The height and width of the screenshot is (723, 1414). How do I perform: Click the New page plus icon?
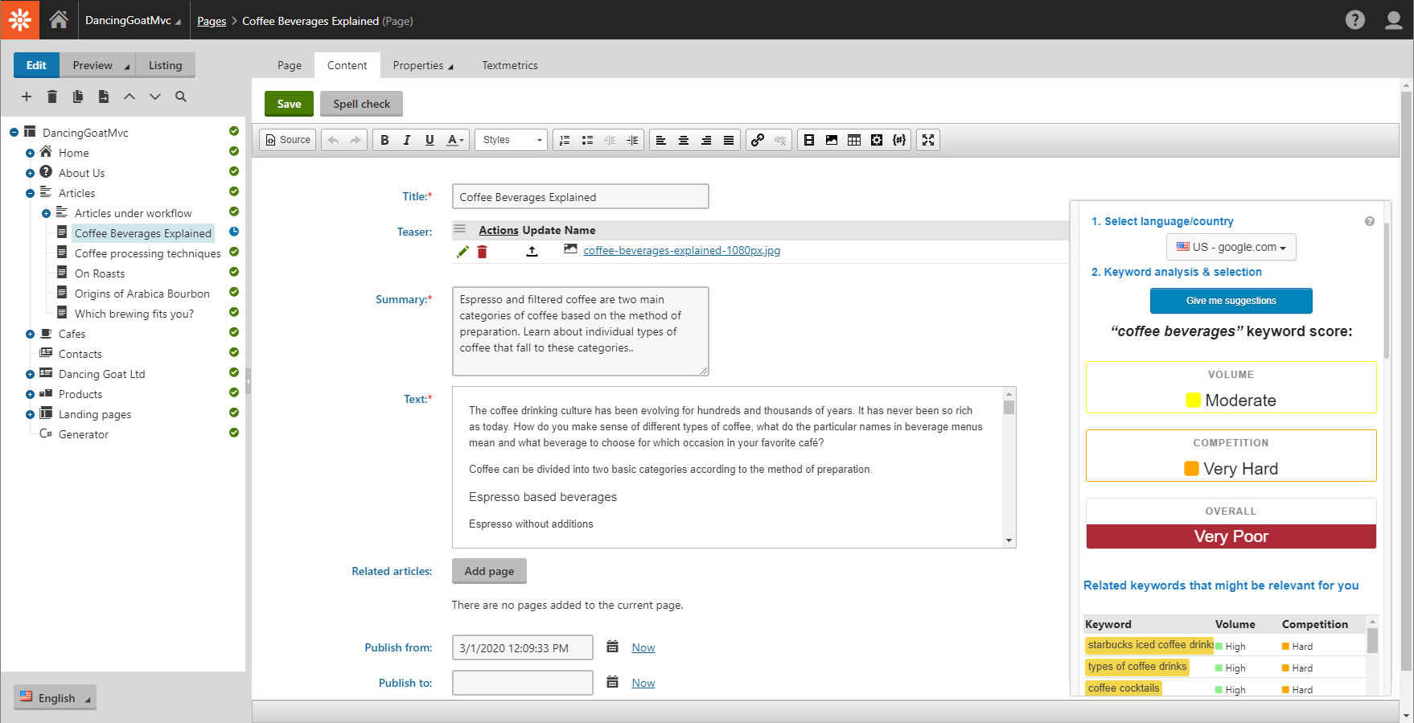tap(27, 97)
